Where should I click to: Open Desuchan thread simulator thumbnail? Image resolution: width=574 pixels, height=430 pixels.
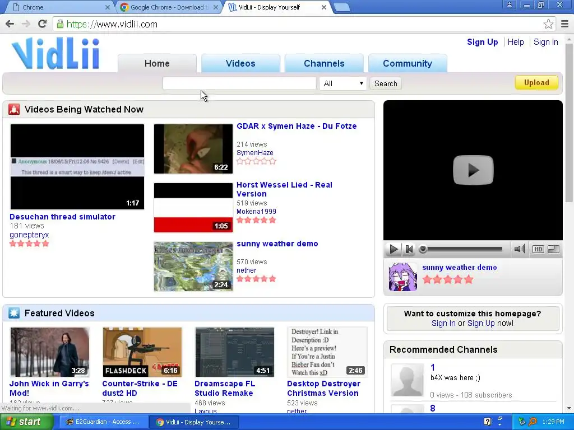pos(77,167)
